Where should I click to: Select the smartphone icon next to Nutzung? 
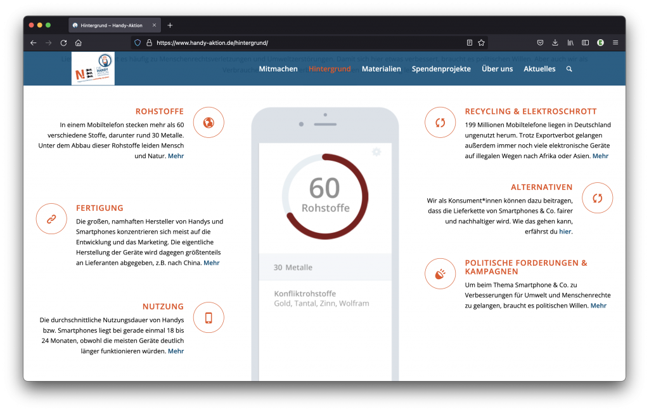click(209, 317)
